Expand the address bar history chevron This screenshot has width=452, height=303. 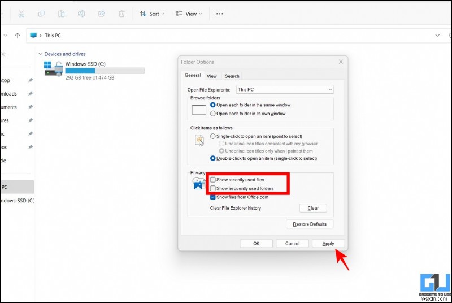pyautogui.click(x=437, y=36)
